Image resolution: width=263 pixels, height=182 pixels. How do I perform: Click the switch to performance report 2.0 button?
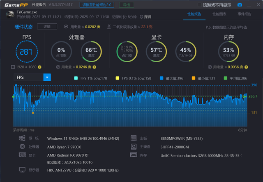pos(97,5)
